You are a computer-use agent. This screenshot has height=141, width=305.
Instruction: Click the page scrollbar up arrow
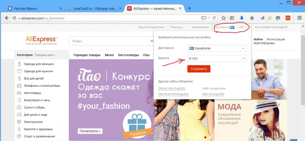click(x=303, y=27)
